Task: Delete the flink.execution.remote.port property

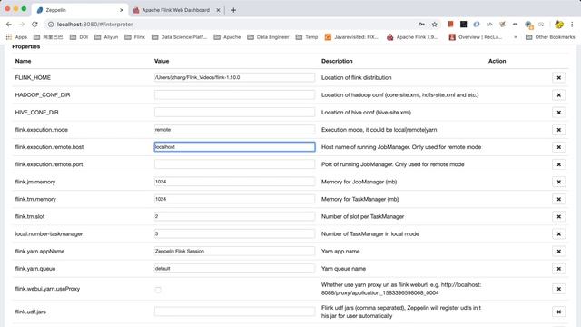Action: tap(559, 164)
